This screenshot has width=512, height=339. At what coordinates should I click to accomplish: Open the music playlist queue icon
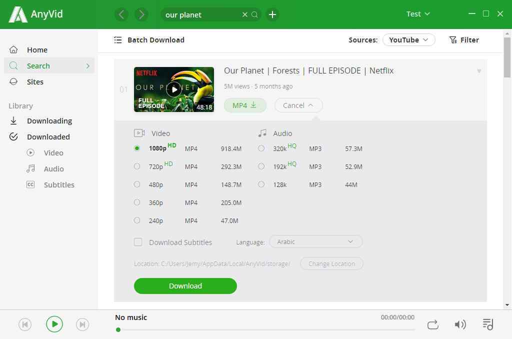[x=488, y=324]
